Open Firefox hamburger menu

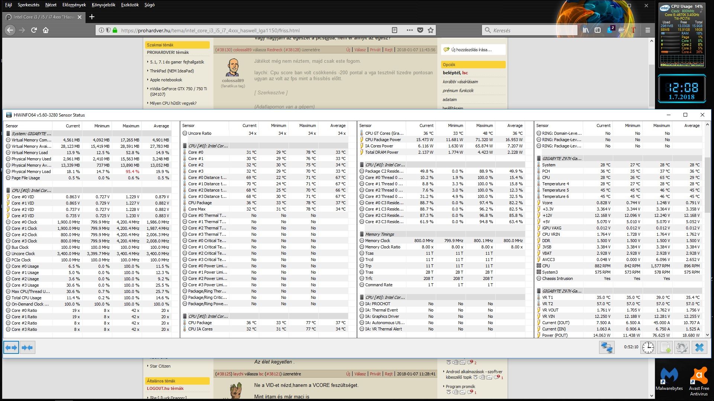pyautogui.click(x=648, y=30)
